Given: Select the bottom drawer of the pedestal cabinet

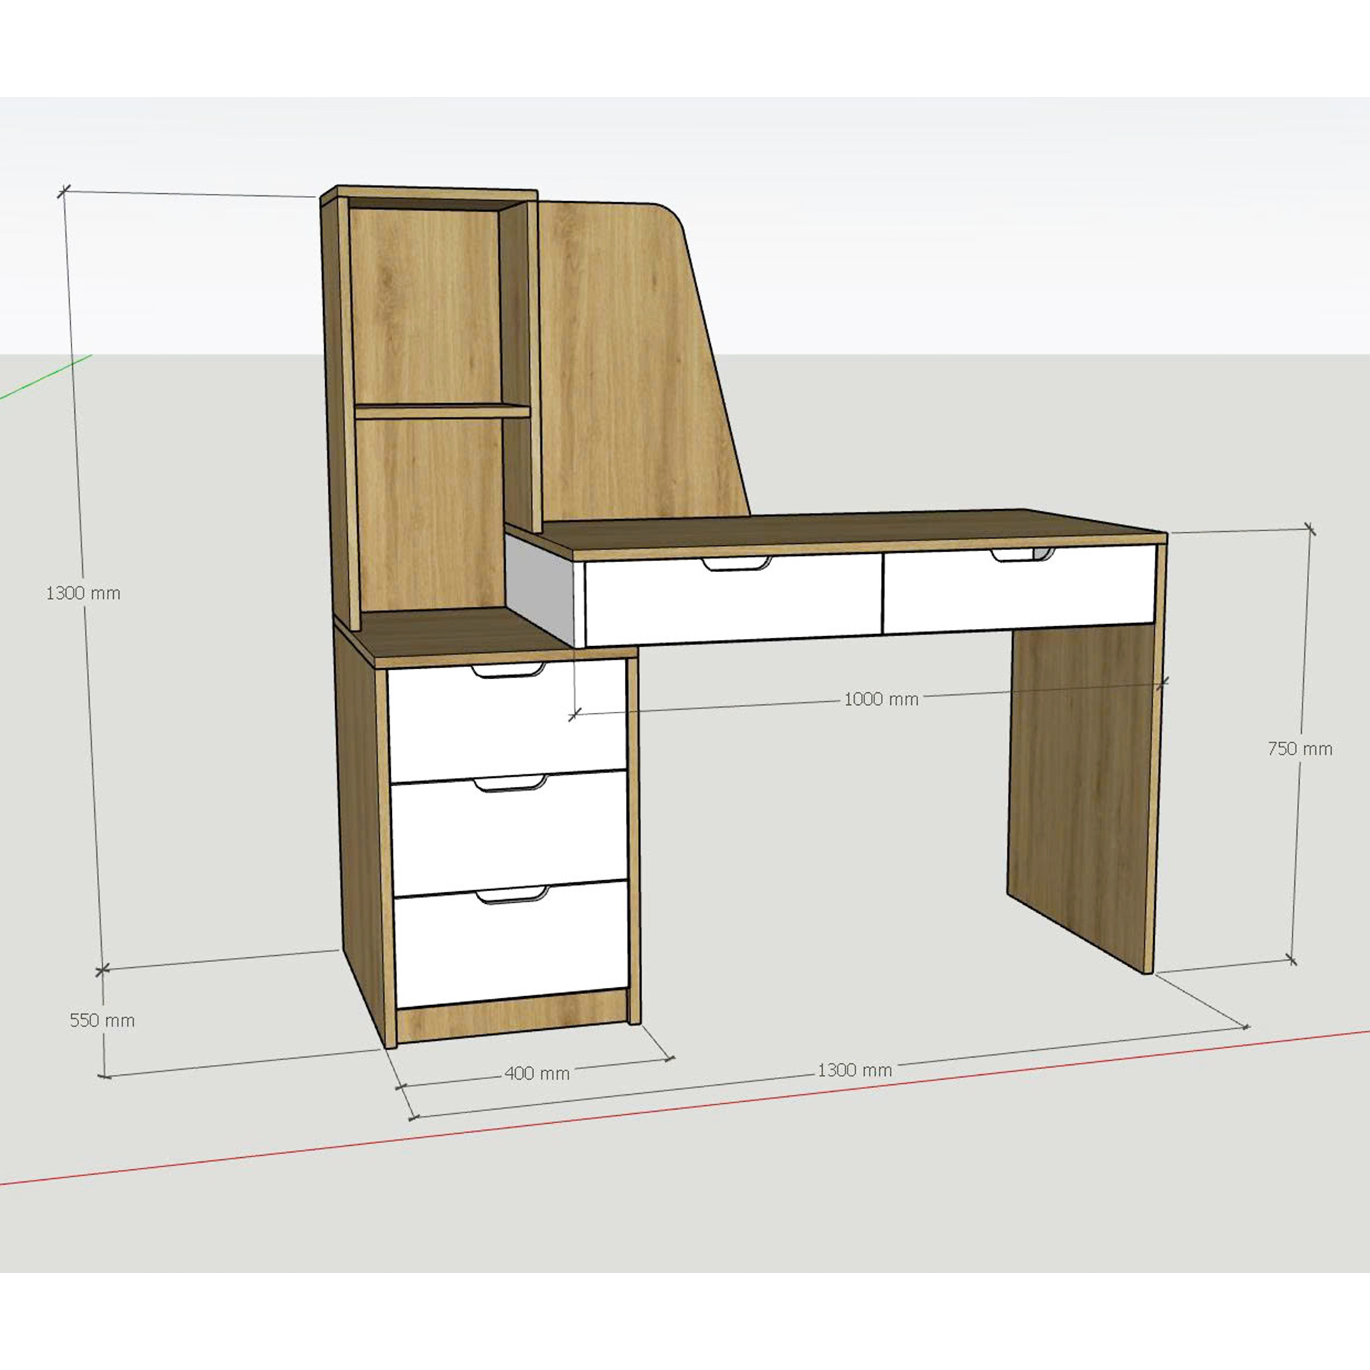Looking at the screenshot, I should point(511,944).
